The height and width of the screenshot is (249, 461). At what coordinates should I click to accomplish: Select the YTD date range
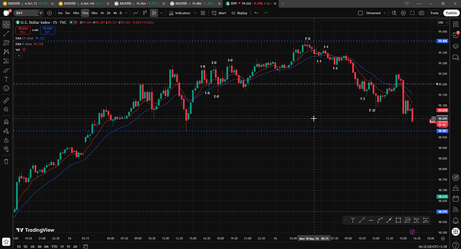point(54,246)
